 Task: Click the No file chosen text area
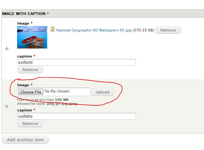[x=57, y=91]
